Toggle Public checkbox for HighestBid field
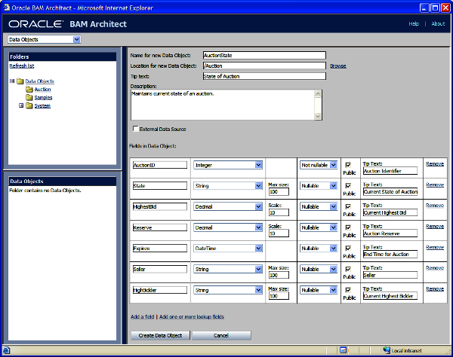The image size is (453, 357). (348, 206)
